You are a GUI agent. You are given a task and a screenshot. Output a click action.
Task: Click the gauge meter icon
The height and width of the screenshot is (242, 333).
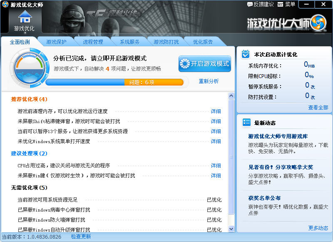[27, 68]
